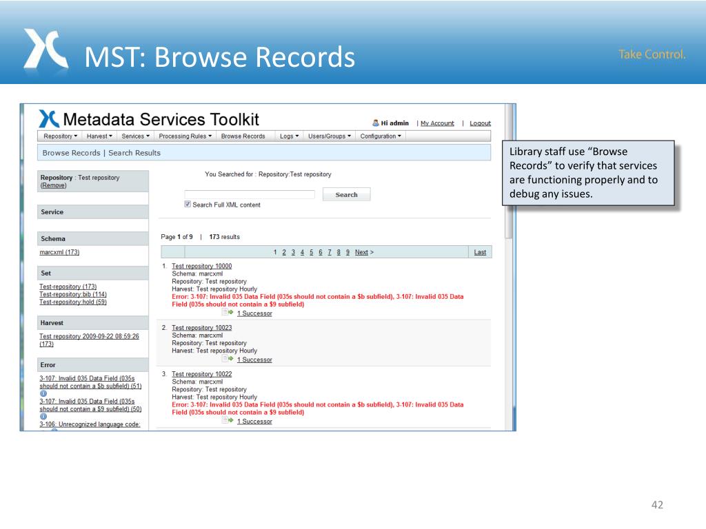The image size is (706, 529).
Task: Click successor arrow icon for record 10000
Action: [228, 312]
